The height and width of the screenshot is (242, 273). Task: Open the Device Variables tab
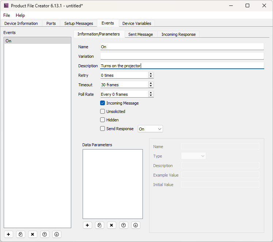[137, 23]
